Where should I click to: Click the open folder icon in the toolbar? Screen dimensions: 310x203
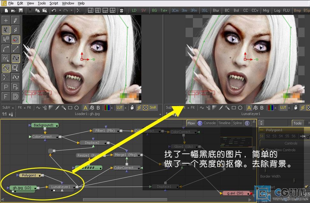tap(13, 10)
